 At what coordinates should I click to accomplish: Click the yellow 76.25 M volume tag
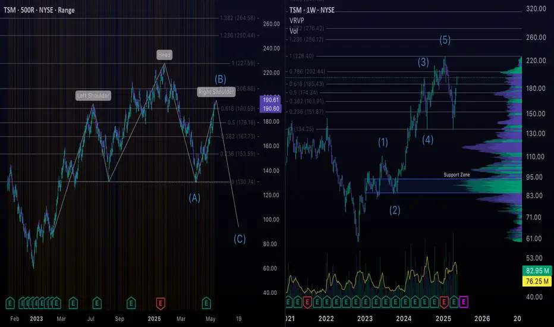click(537, 281)
